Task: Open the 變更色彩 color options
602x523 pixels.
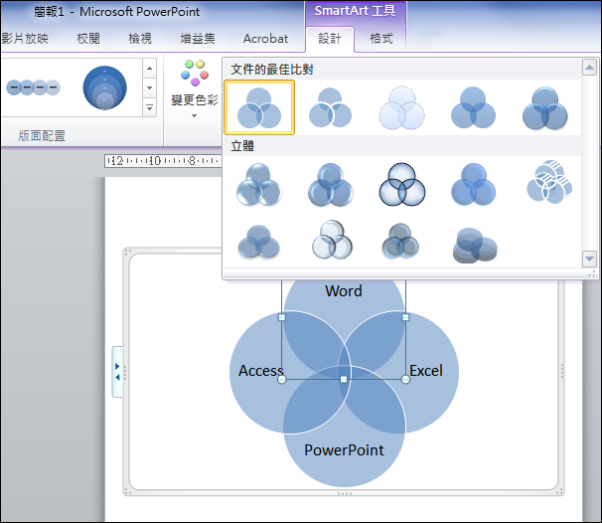Action: (195, 88)
